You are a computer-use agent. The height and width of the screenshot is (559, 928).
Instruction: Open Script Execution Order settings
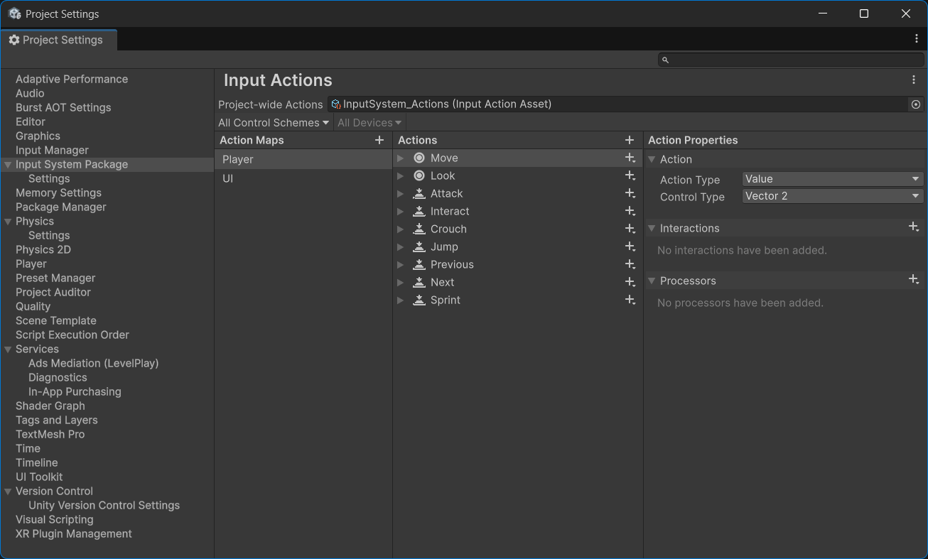coord(72,335)
